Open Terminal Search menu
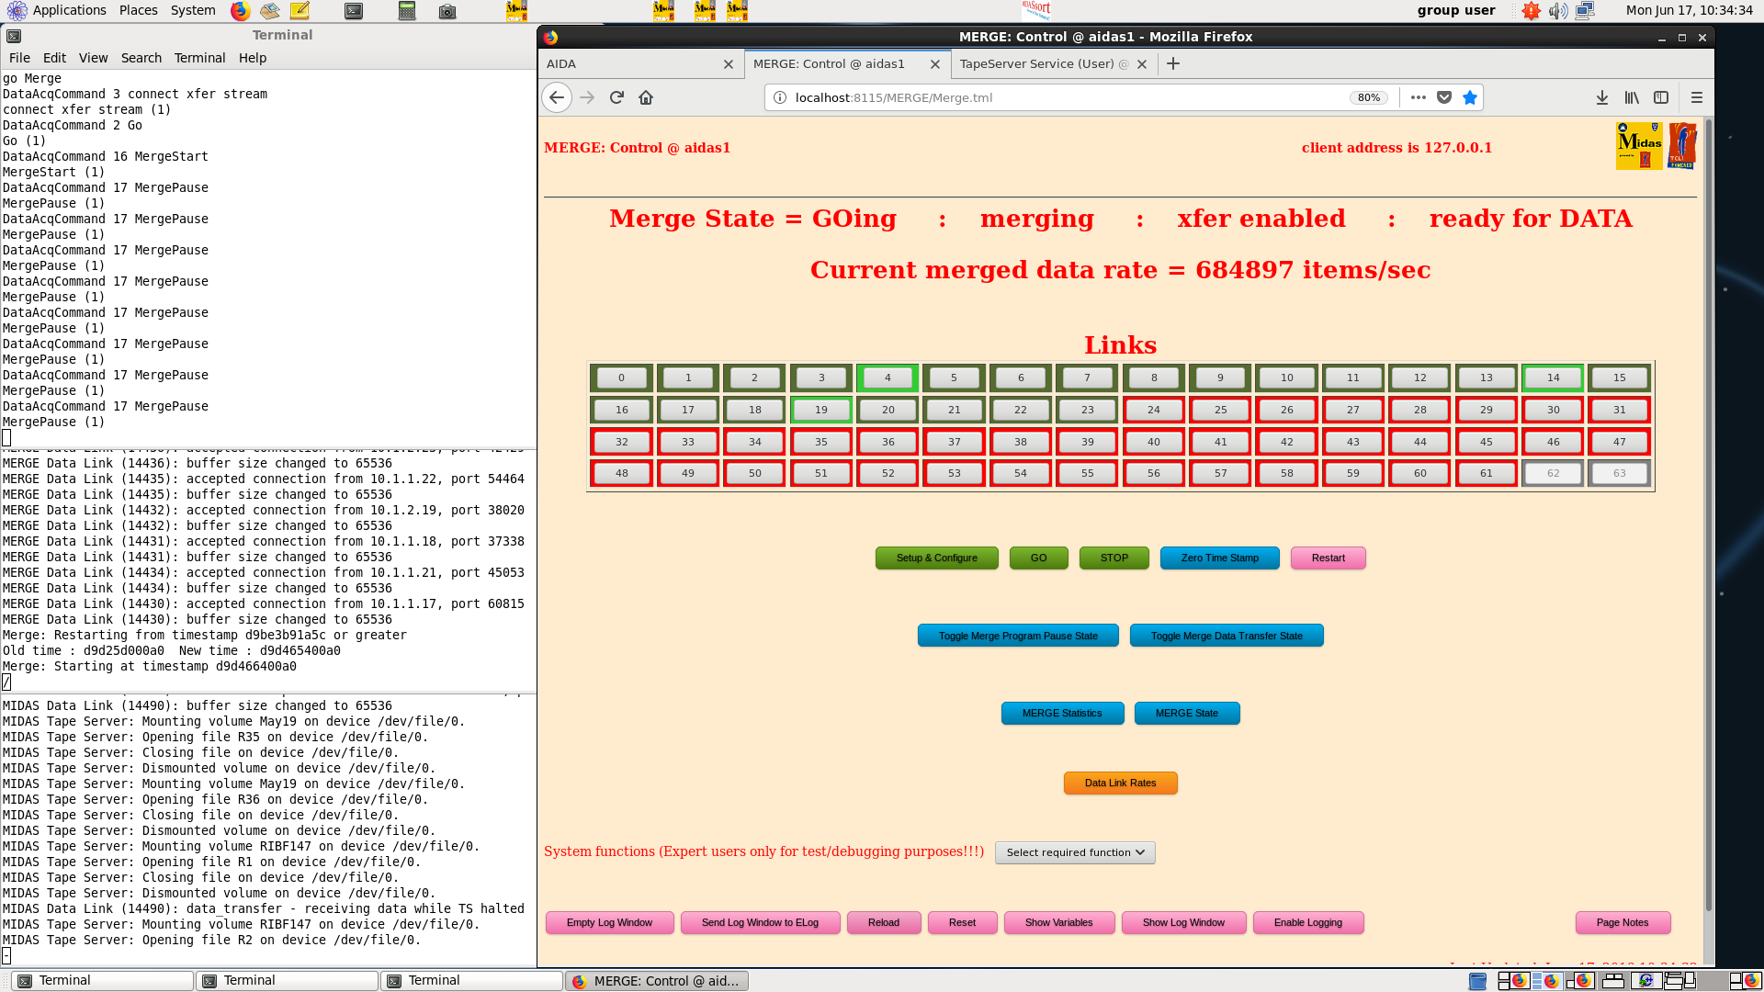Viewport: 1764px width, 992px height. point(141,58)
